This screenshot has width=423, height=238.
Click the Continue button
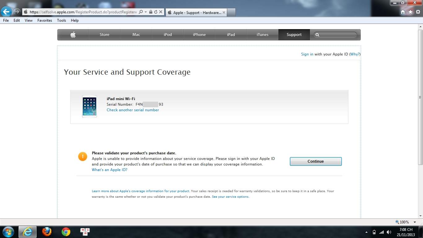[316, 161]
